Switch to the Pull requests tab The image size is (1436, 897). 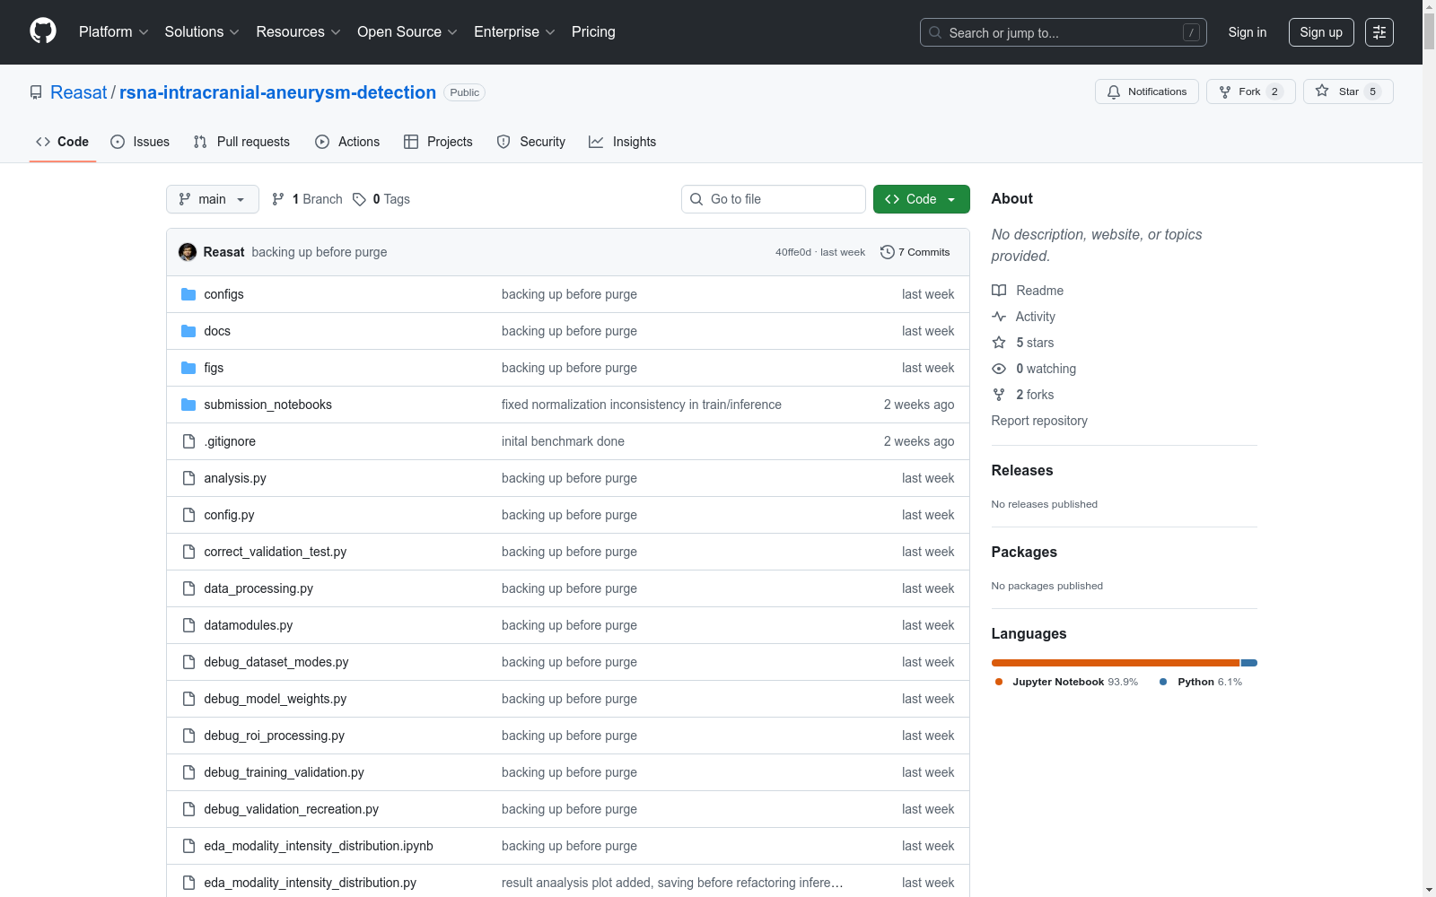241,142
